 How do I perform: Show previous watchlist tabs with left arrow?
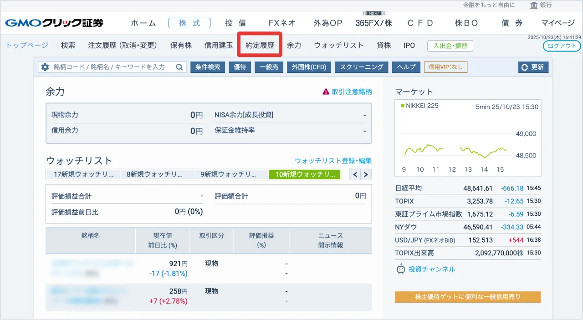[x=356, y=174]
